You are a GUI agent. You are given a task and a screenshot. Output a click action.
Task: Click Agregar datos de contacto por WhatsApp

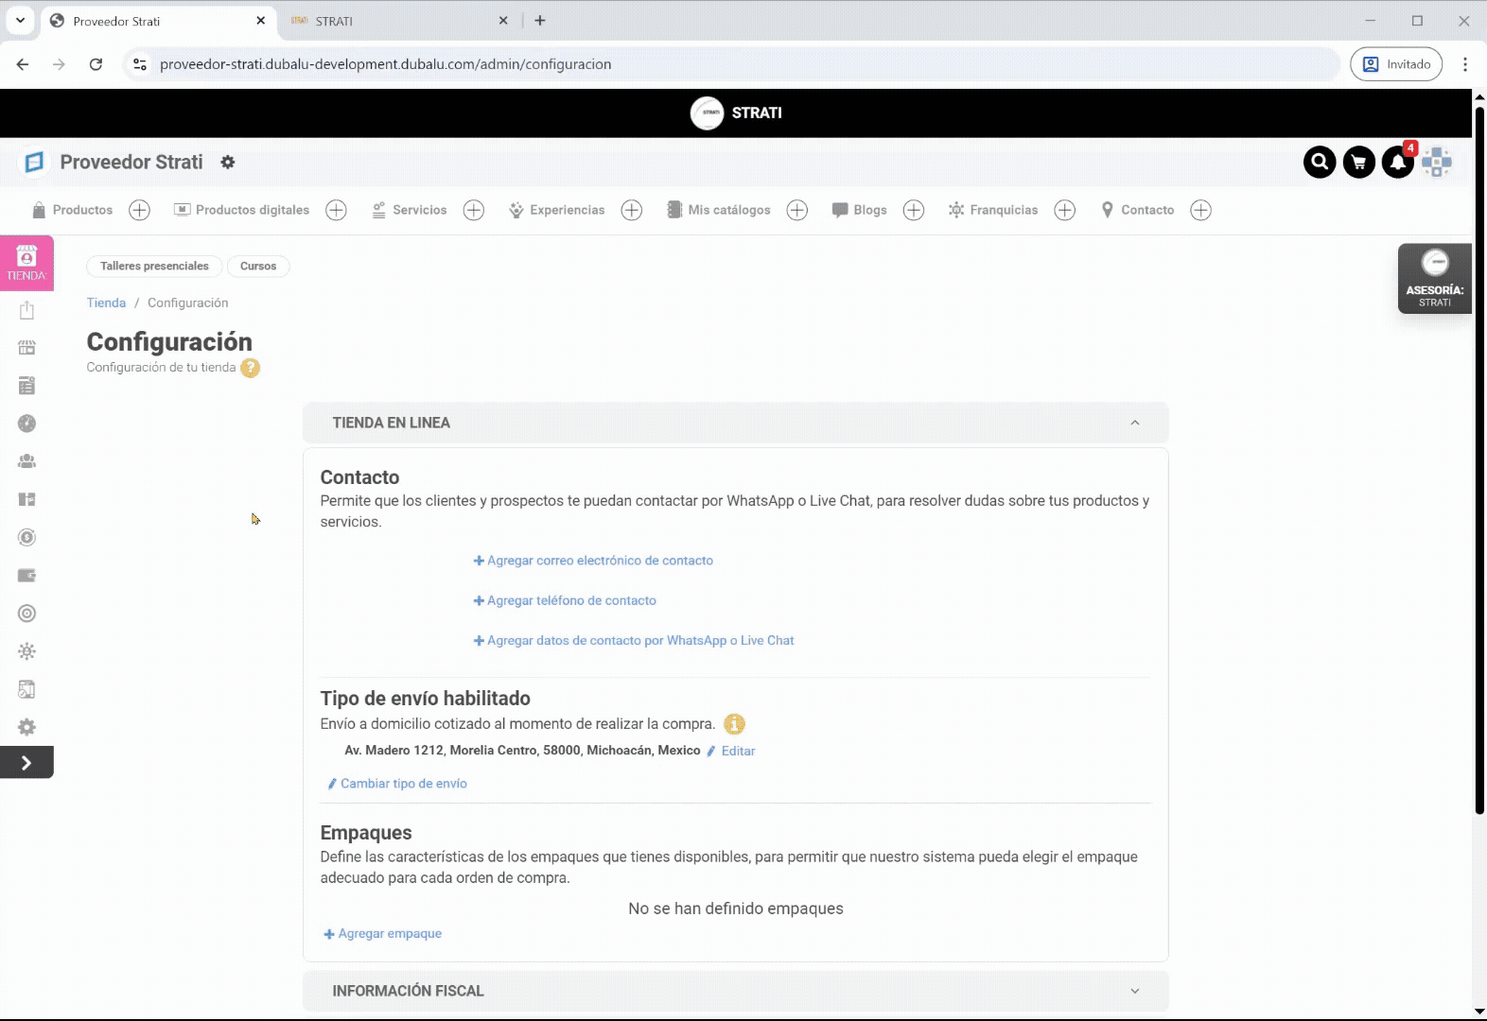click(x=634, y=640)
